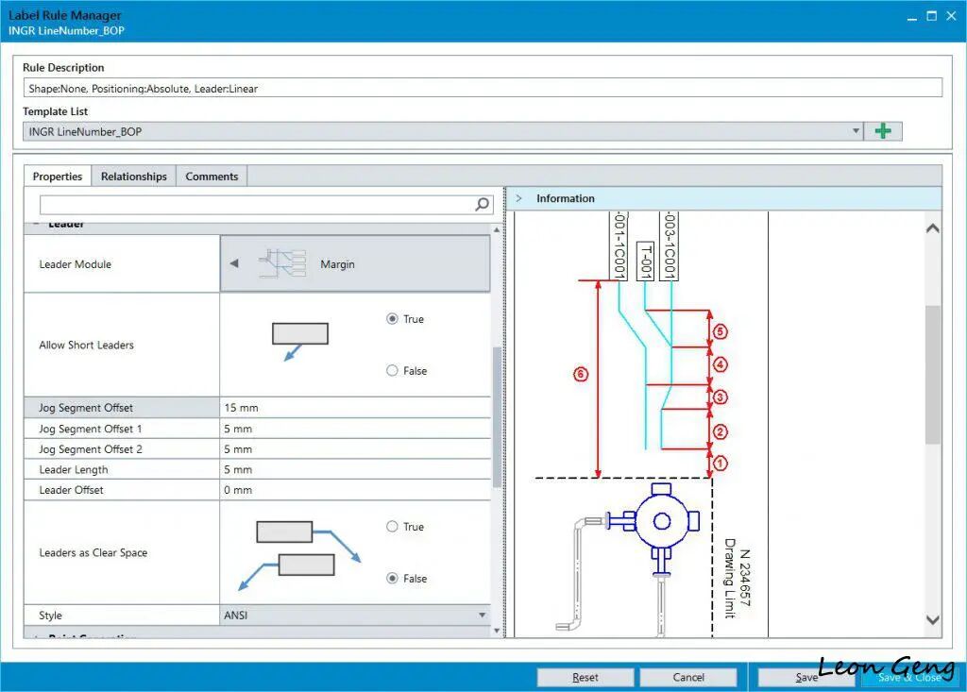
Task: Click the Leaders as Clear Space illustration
Action: click(x=299, y=553)
